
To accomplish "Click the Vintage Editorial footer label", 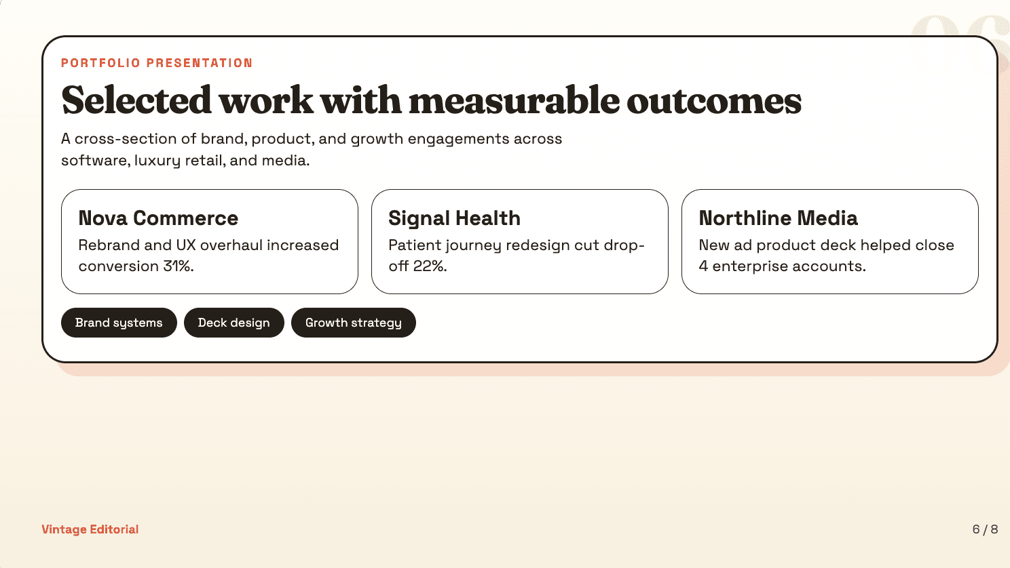I will pos(90,529).
